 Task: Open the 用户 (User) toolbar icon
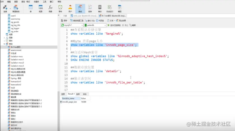click(70, 8)
